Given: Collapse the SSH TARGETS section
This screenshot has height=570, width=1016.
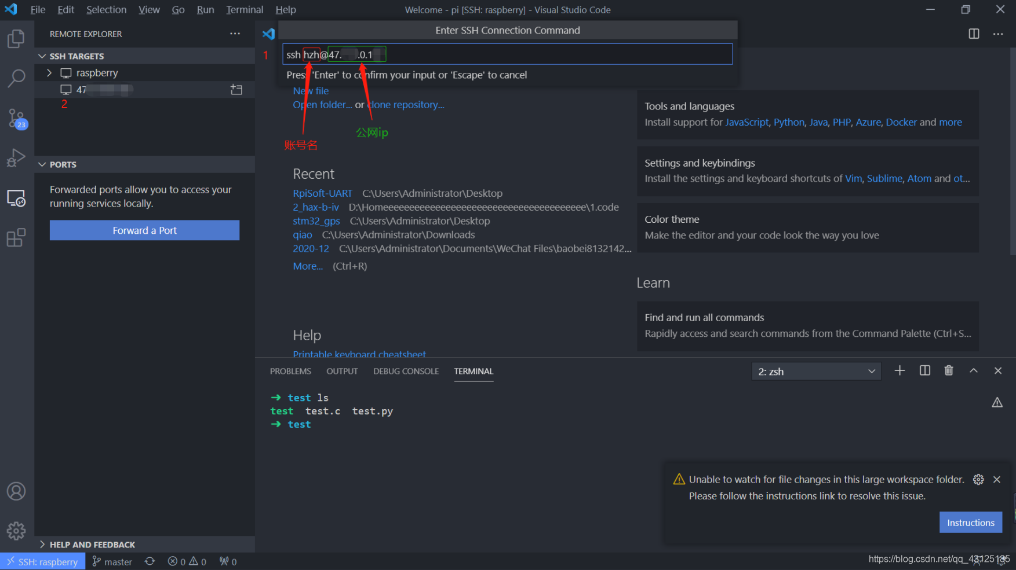Looking at the screenshot, I should tap(145, 56).
